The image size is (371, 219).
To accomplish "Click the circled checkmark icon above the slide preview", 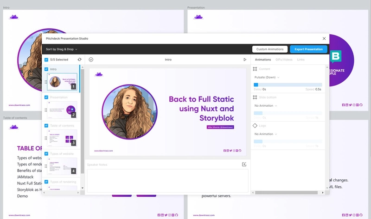I will pos(91,60).
